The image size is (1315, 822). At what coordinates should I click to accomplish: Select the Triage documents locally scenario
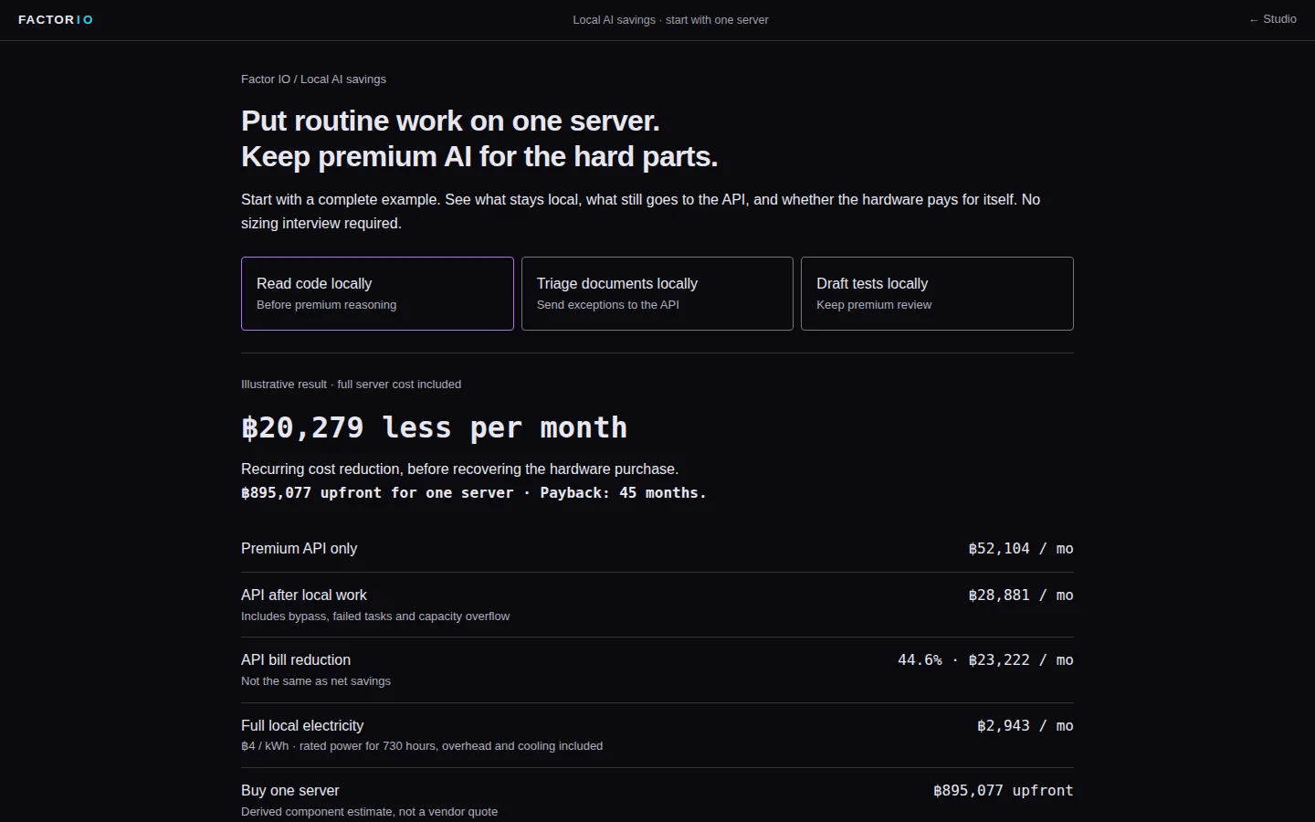tap(657, 293)
